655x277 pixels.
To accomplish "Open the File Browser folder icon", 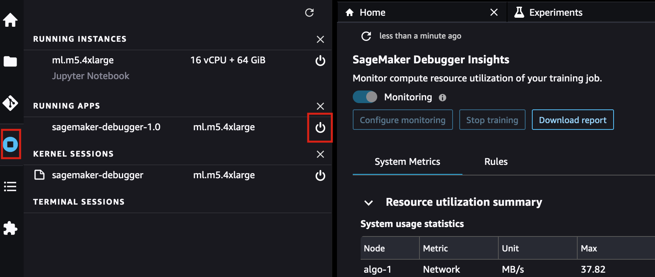I will [10, 61].
